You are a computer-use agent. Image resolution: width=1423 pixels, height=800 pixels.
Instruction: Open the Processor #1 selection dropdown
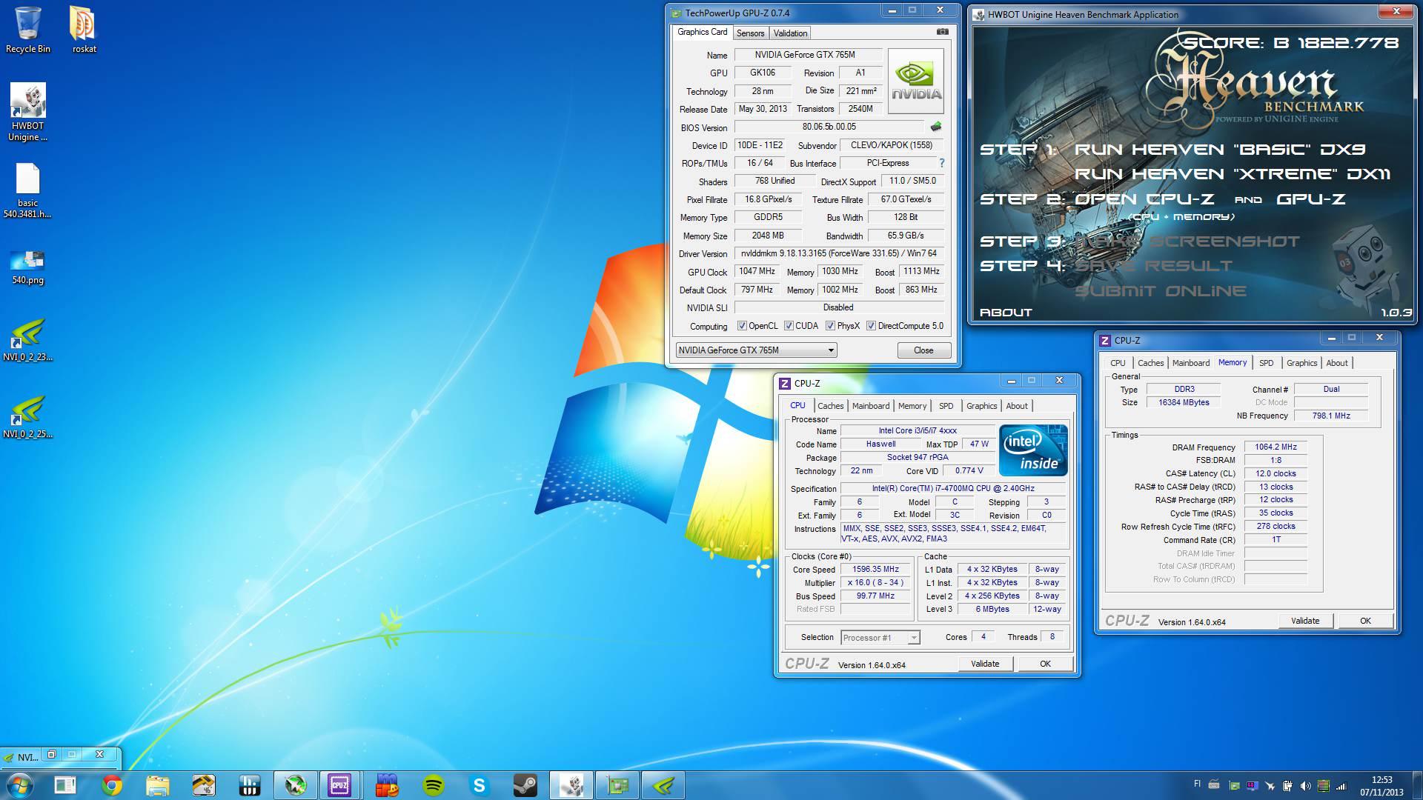click(880, 638)
